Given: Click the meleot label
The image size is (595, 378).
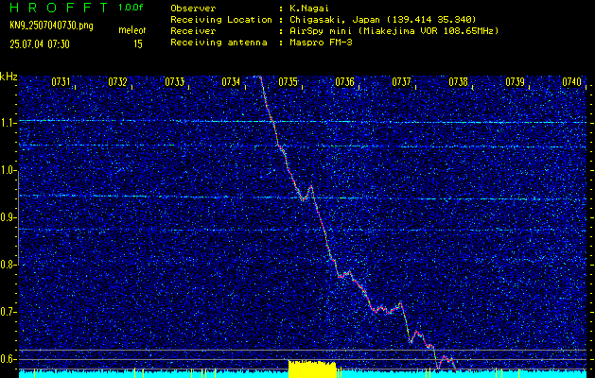Looking at the screenshot, I should [x=132, y=30].
